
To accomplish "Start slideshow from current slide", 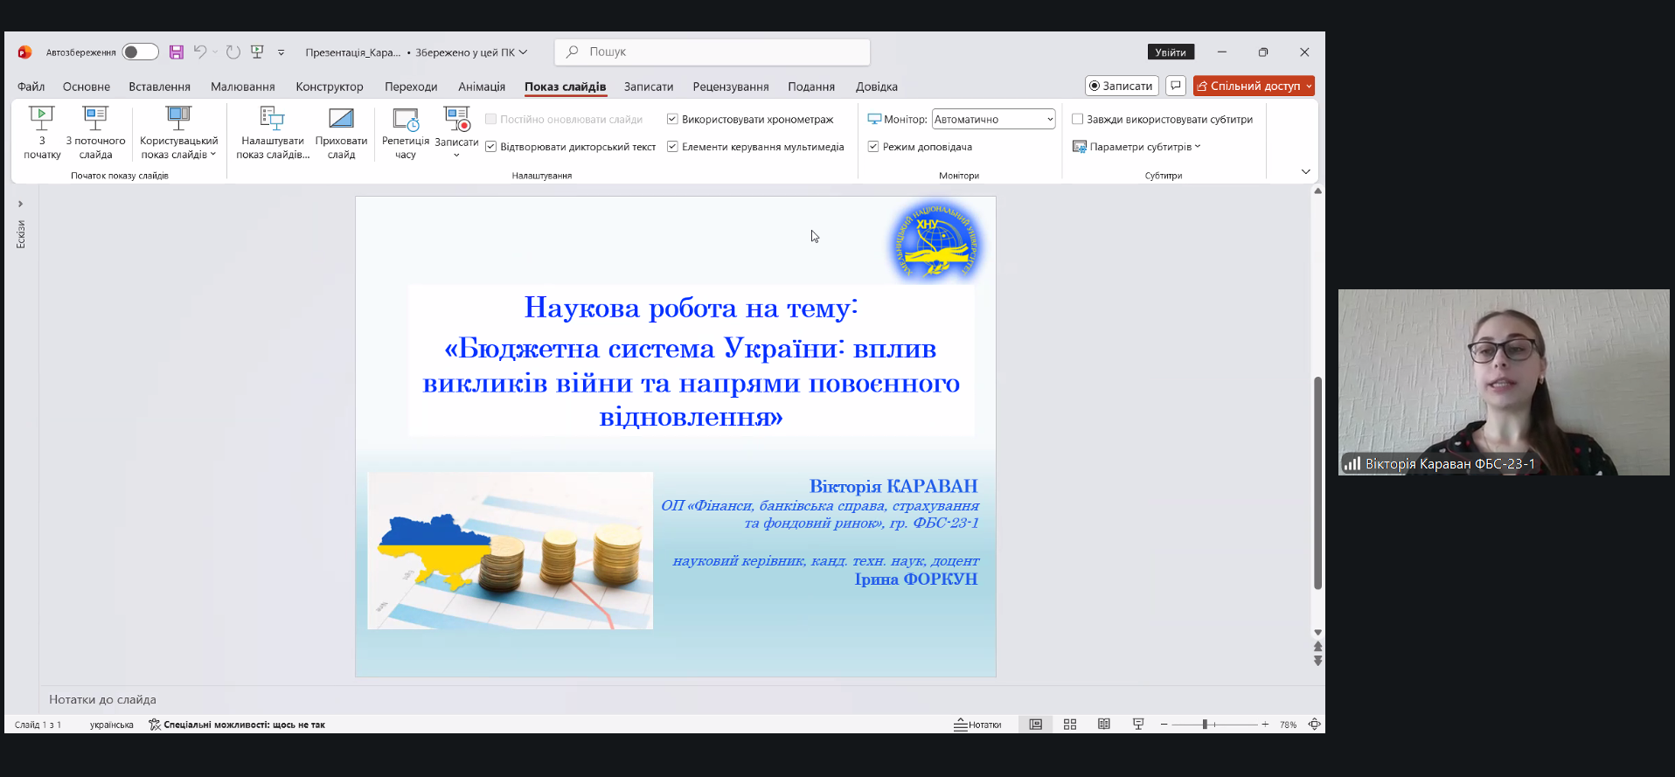I will (x=95, y=118).
